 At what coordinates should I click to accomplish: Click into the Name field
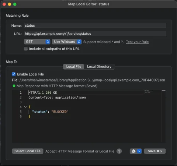[95, 26]
